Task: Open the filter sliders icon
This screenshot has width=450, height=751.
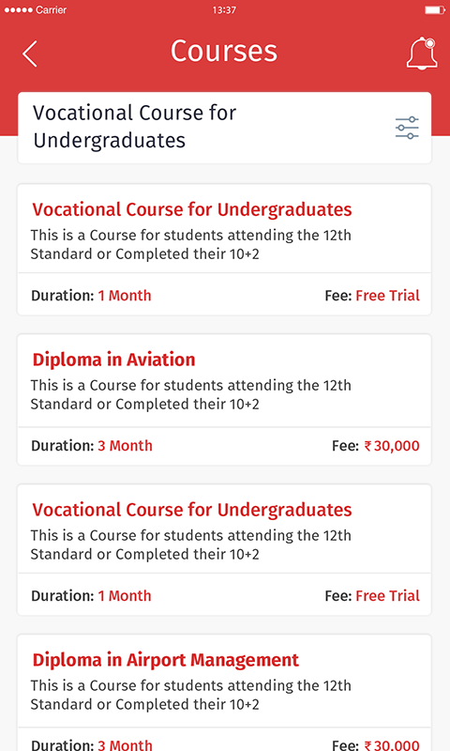Action: click(407, 128)
